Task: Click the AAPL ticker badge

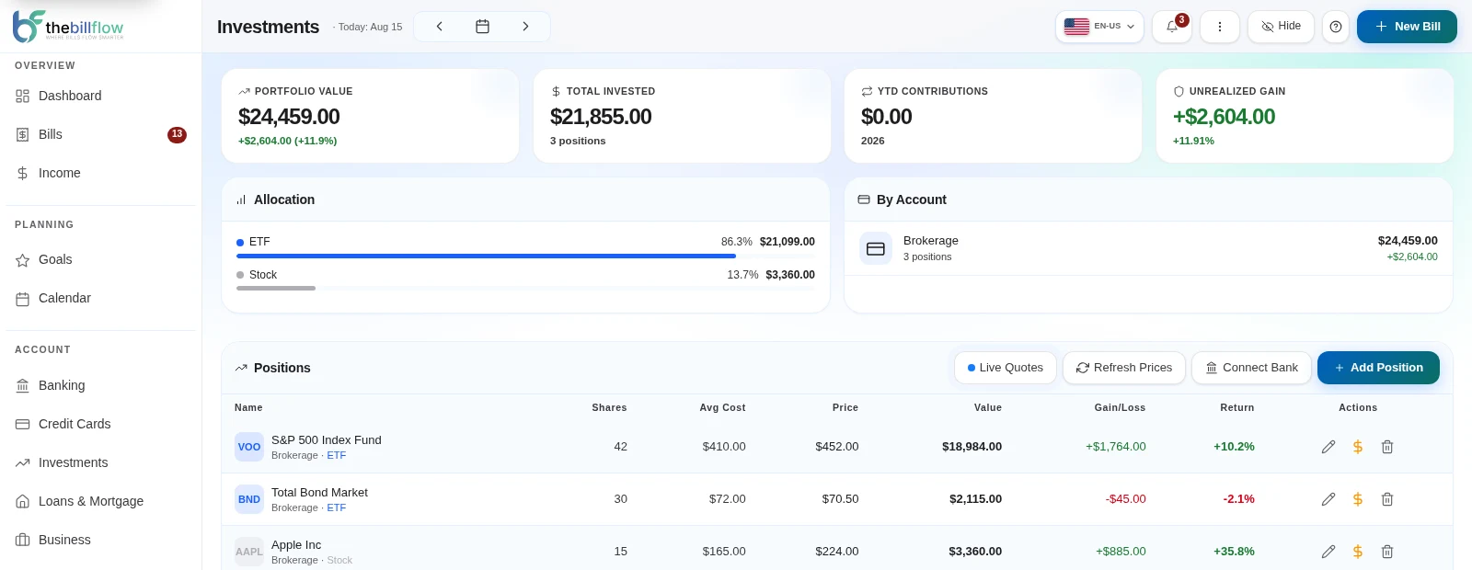Action: 249,552
